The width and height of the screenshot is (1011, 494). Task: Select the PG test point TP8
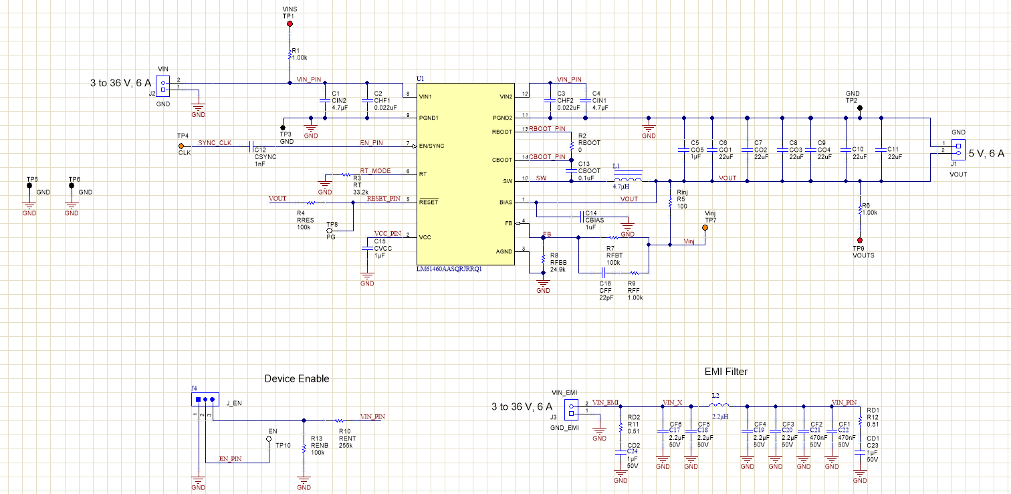pos(330,229)
